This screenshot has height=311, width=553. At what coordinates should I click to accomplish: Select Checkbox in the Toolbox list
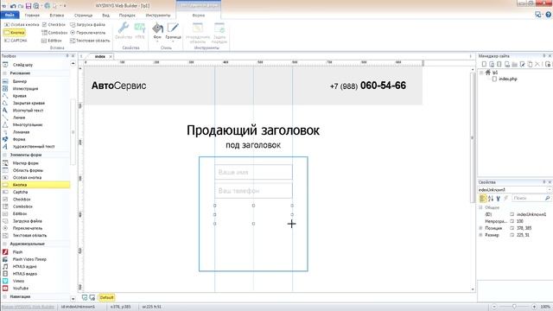point(22,200)
